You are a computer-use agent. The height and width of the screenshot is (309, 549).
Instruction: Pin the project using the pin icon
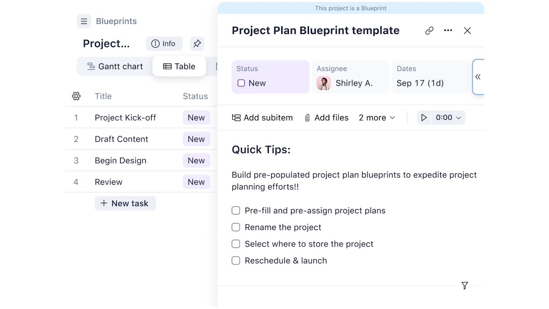(x=197, y=44)
